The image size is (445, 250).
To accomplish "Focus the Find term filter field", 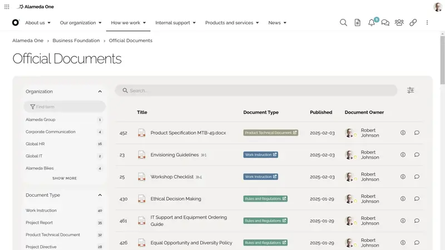I will [x=65, y=107].
